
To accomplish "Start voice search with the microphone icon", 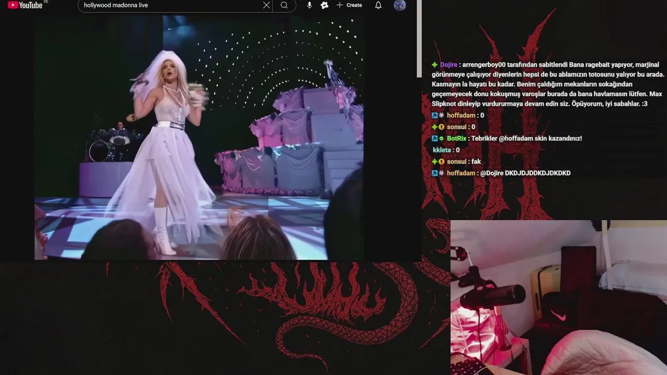I will (310, 5).
